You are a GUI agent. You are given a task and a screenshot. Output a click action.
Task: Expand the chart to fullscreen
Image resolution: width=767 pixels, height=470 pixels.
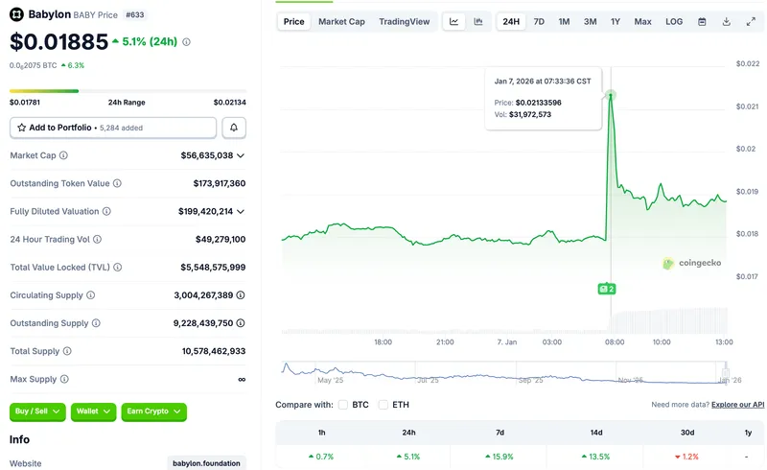click(x=750, y=21)
